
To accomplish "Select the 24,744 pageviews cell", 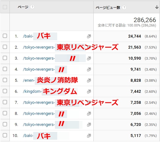I will tap(134, 36).
